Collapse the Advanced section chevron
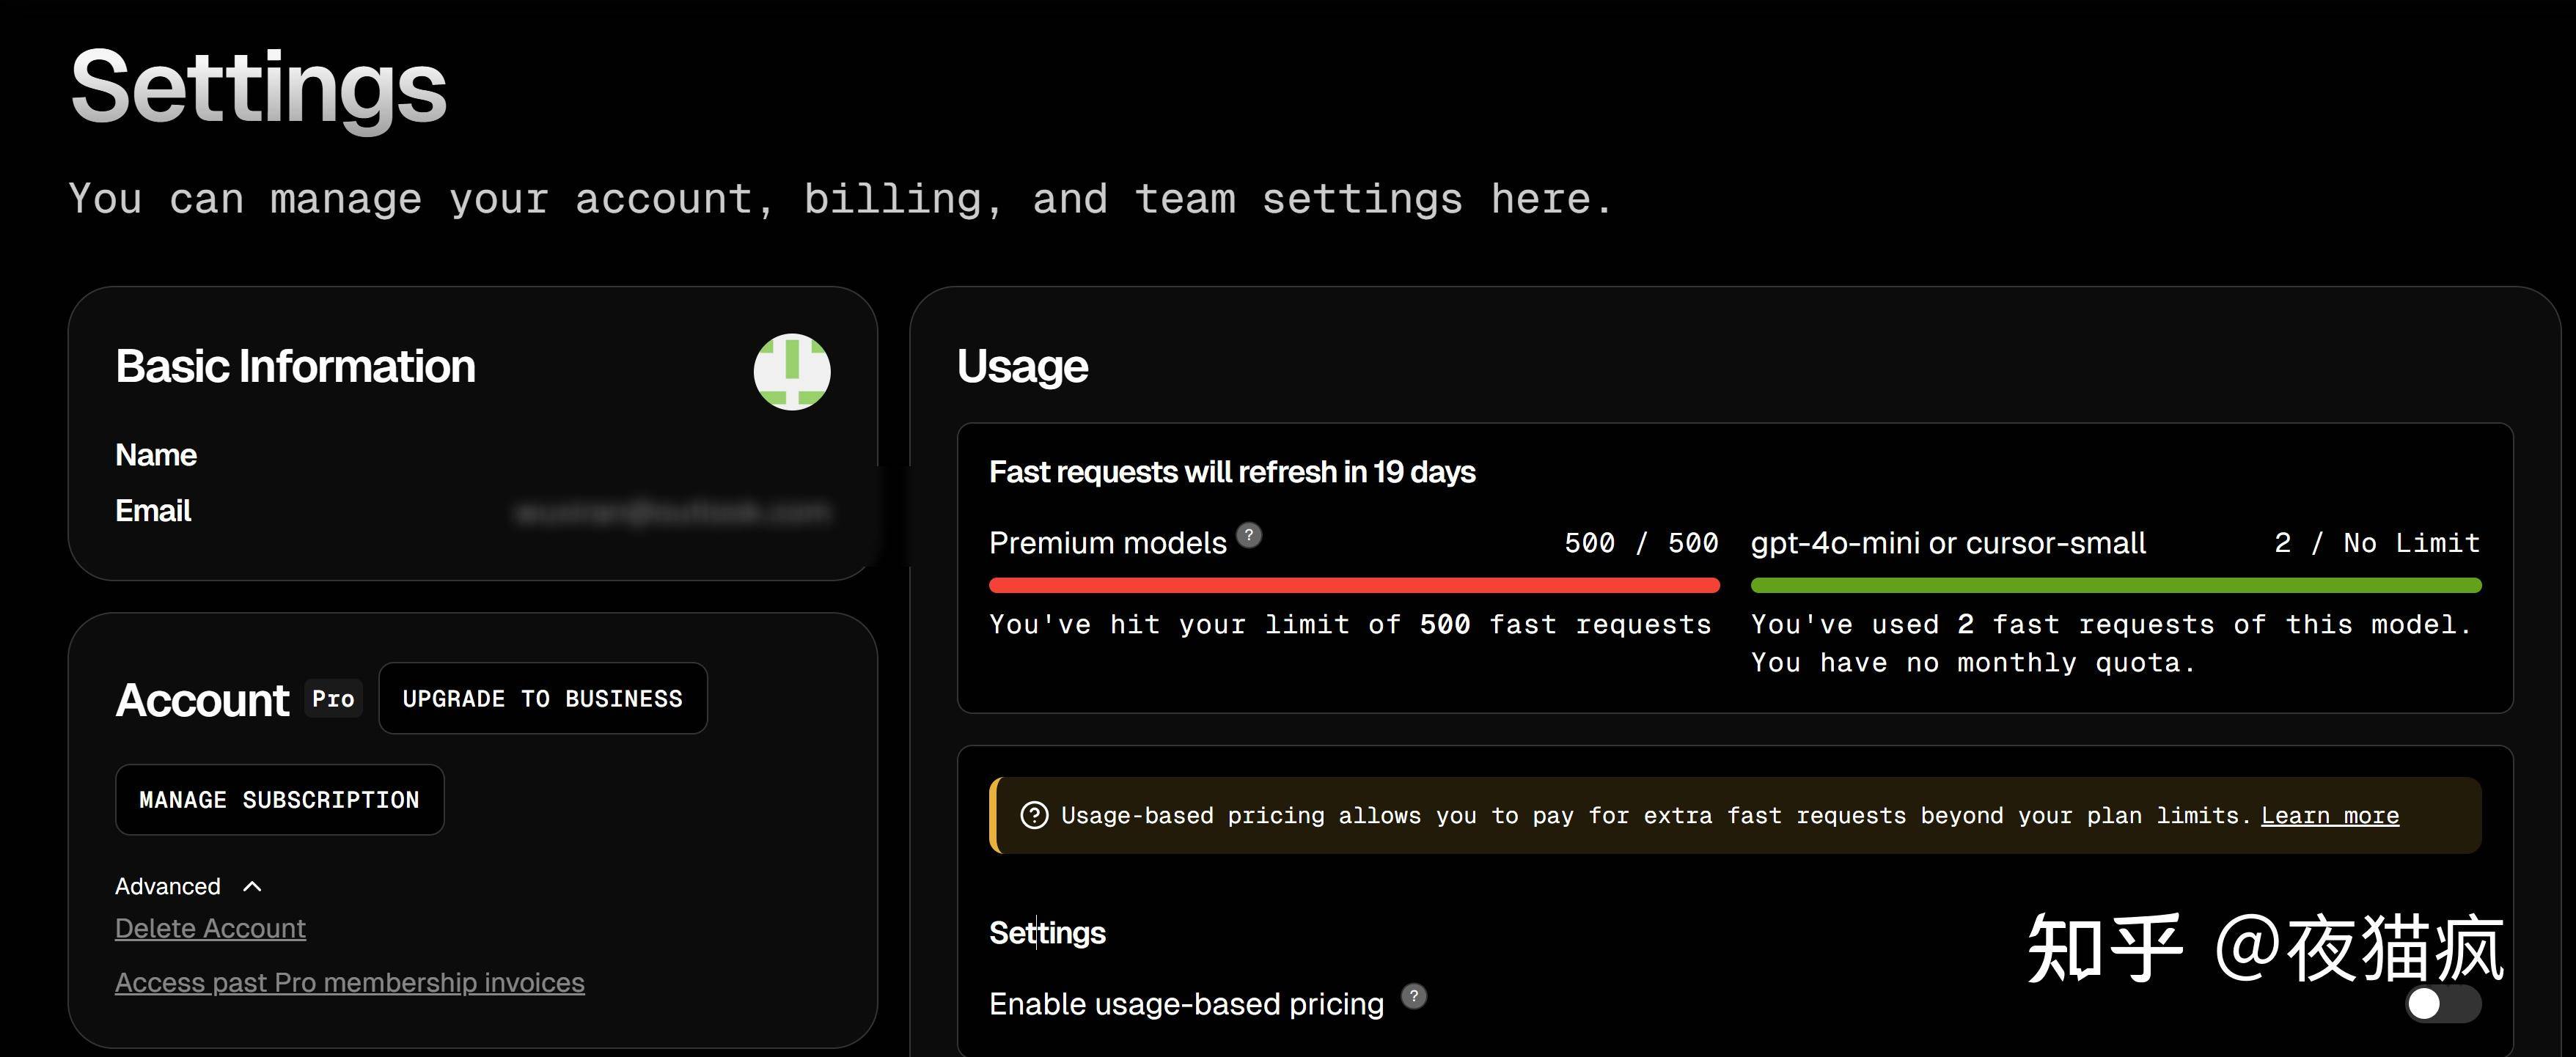Image resolution: width=2576 pixels, height=1057 pixels. pyautogui.click(x=252, y=886)
